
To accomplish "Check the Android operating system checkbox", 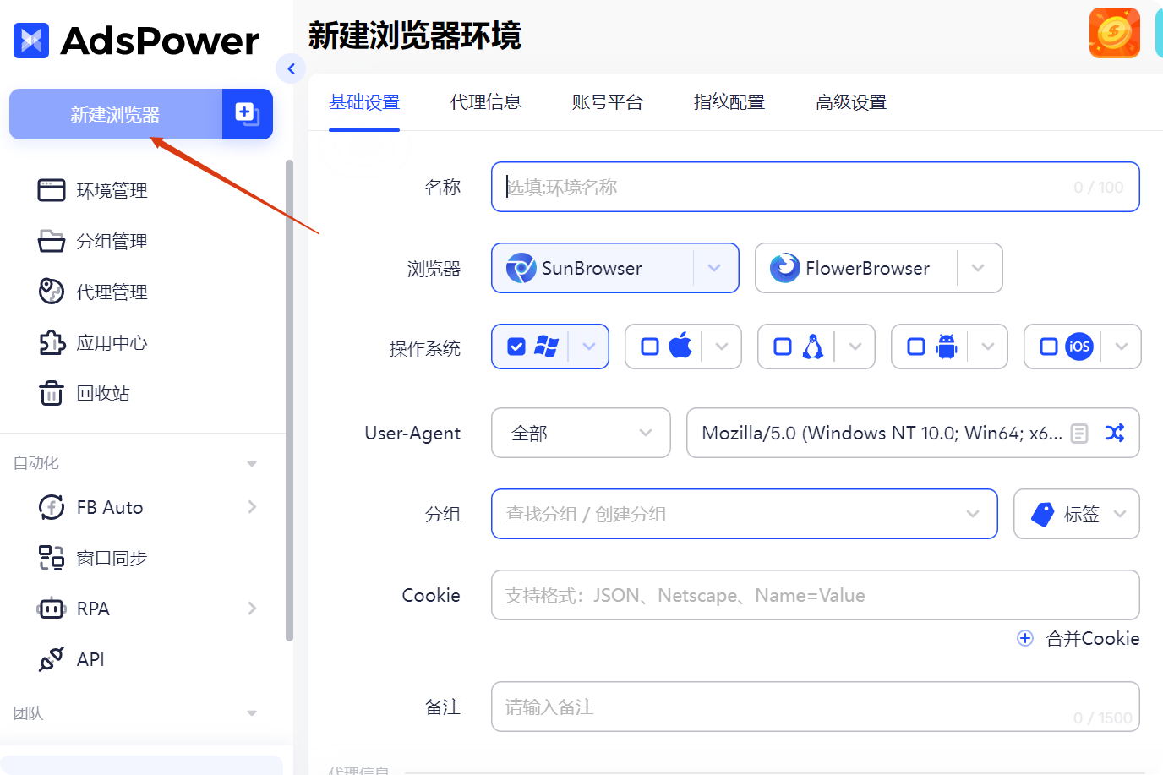I will tap(916, 347).
